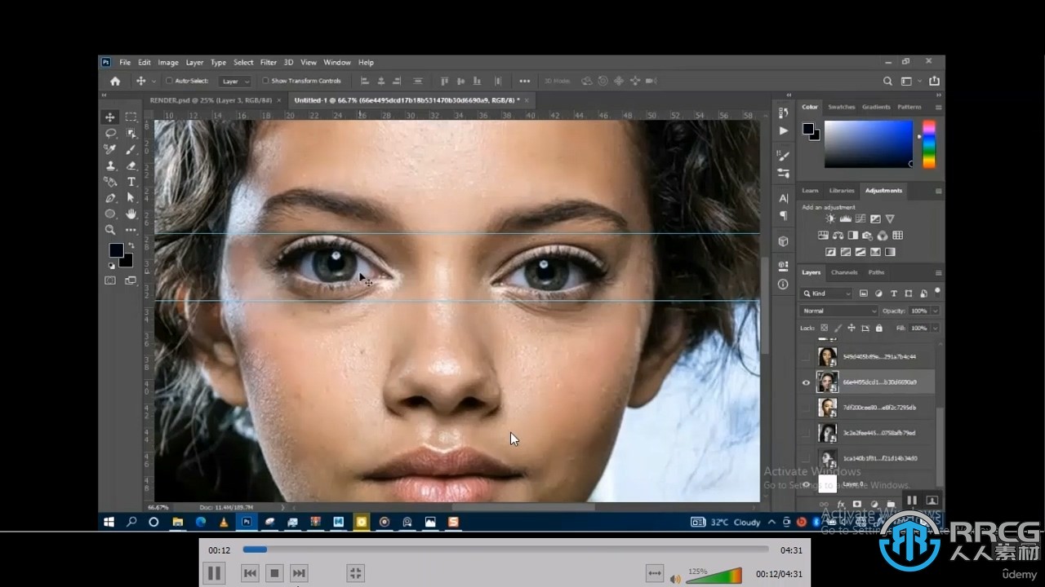1045x587 pixels.
Task: Open the Window menu
Action: 337,62
